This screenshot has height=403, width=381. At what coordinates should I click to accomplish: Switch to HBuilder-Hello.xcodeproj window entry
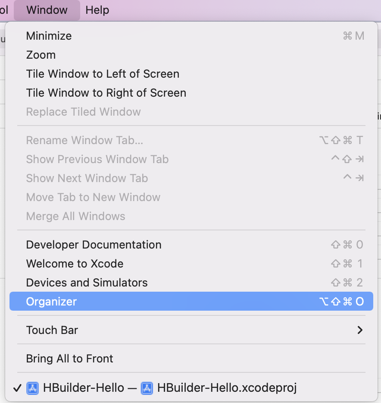point(191,388)
